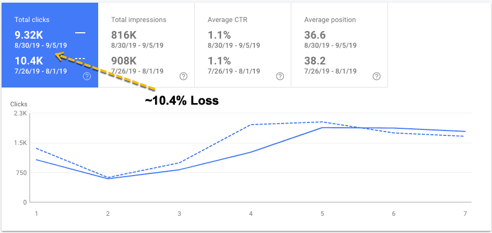This screenshot has height=233, width=492.
Task: Click the 816K impressions value
Action: pos(124,35)
